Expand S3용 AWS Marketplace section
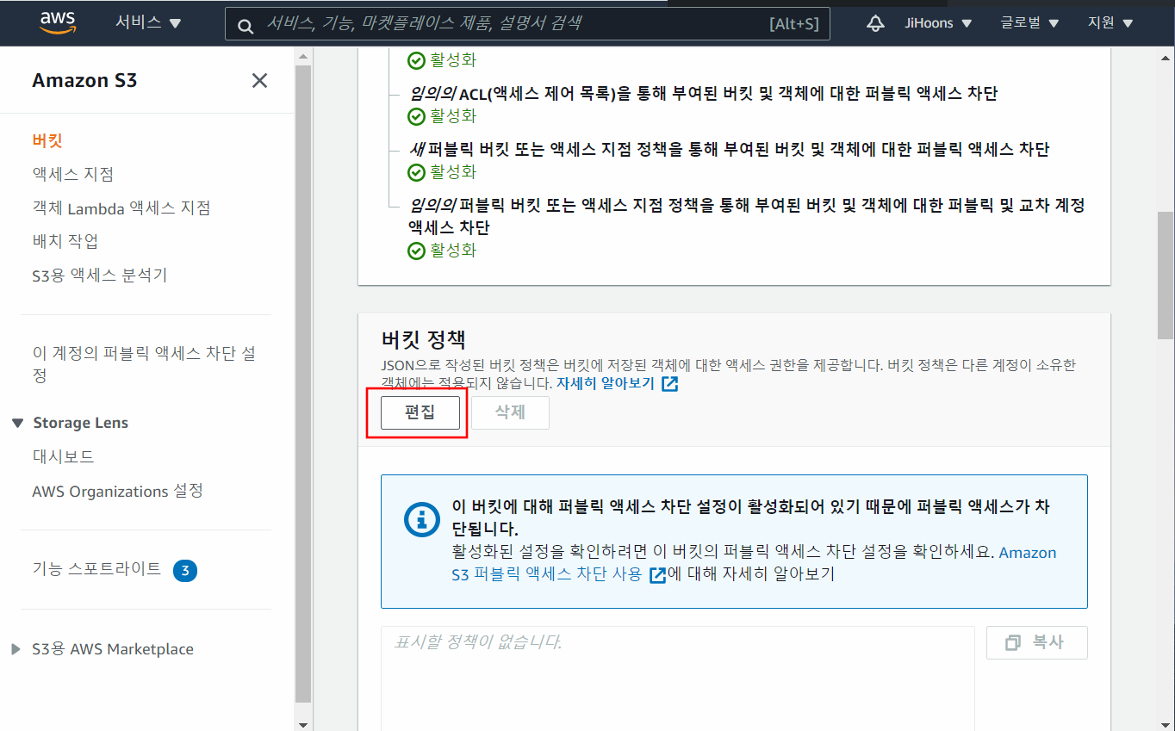Viewport: 1175px width, 731px height. tap(16, 649)
